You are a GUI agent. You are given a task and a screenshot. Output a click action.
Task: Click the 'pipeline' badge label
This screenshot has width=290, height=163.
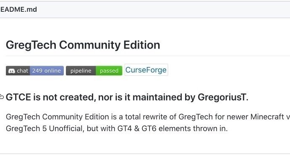[x=81, y=71]
